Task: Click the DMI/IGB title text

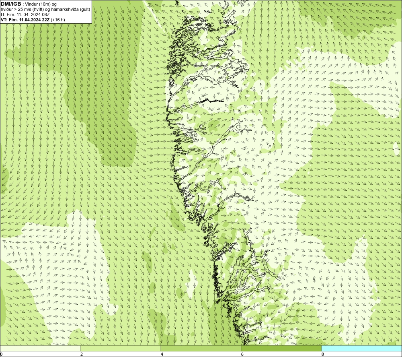Action: [x=11, y=4]
